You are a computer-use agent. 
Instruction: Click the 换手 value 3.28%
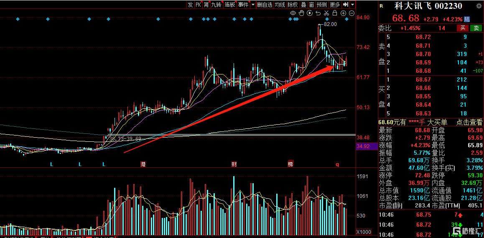coord(474,160)
